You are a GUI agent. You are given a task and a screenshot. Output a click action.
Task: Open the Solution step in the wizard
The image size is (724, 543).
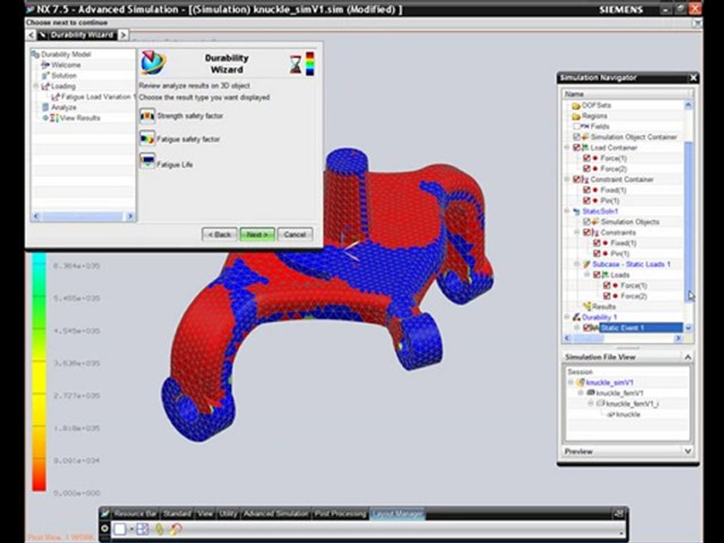coord(63,75)
